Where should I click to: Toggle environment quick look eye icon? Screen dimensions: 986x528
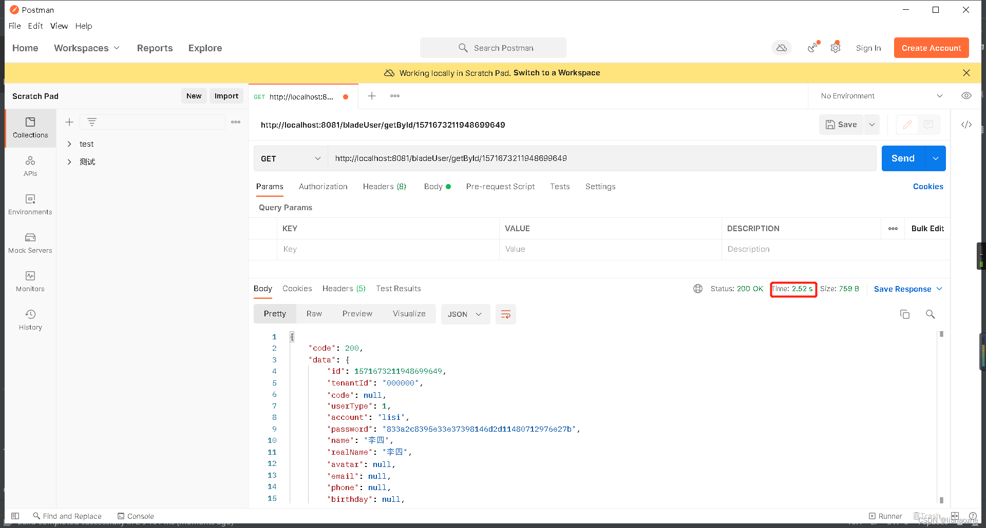point(967,96)
